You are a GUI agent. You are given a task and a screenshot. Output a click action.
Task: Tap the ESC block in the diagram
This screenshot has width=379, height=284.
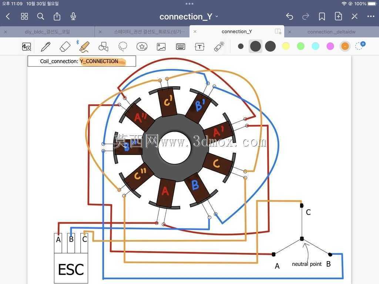click(71, 268)
